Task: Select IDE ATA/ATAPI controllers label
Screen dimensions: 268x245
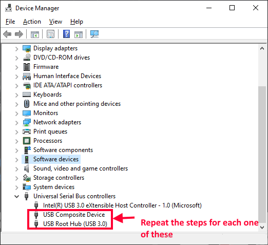Action: (68, 85)
